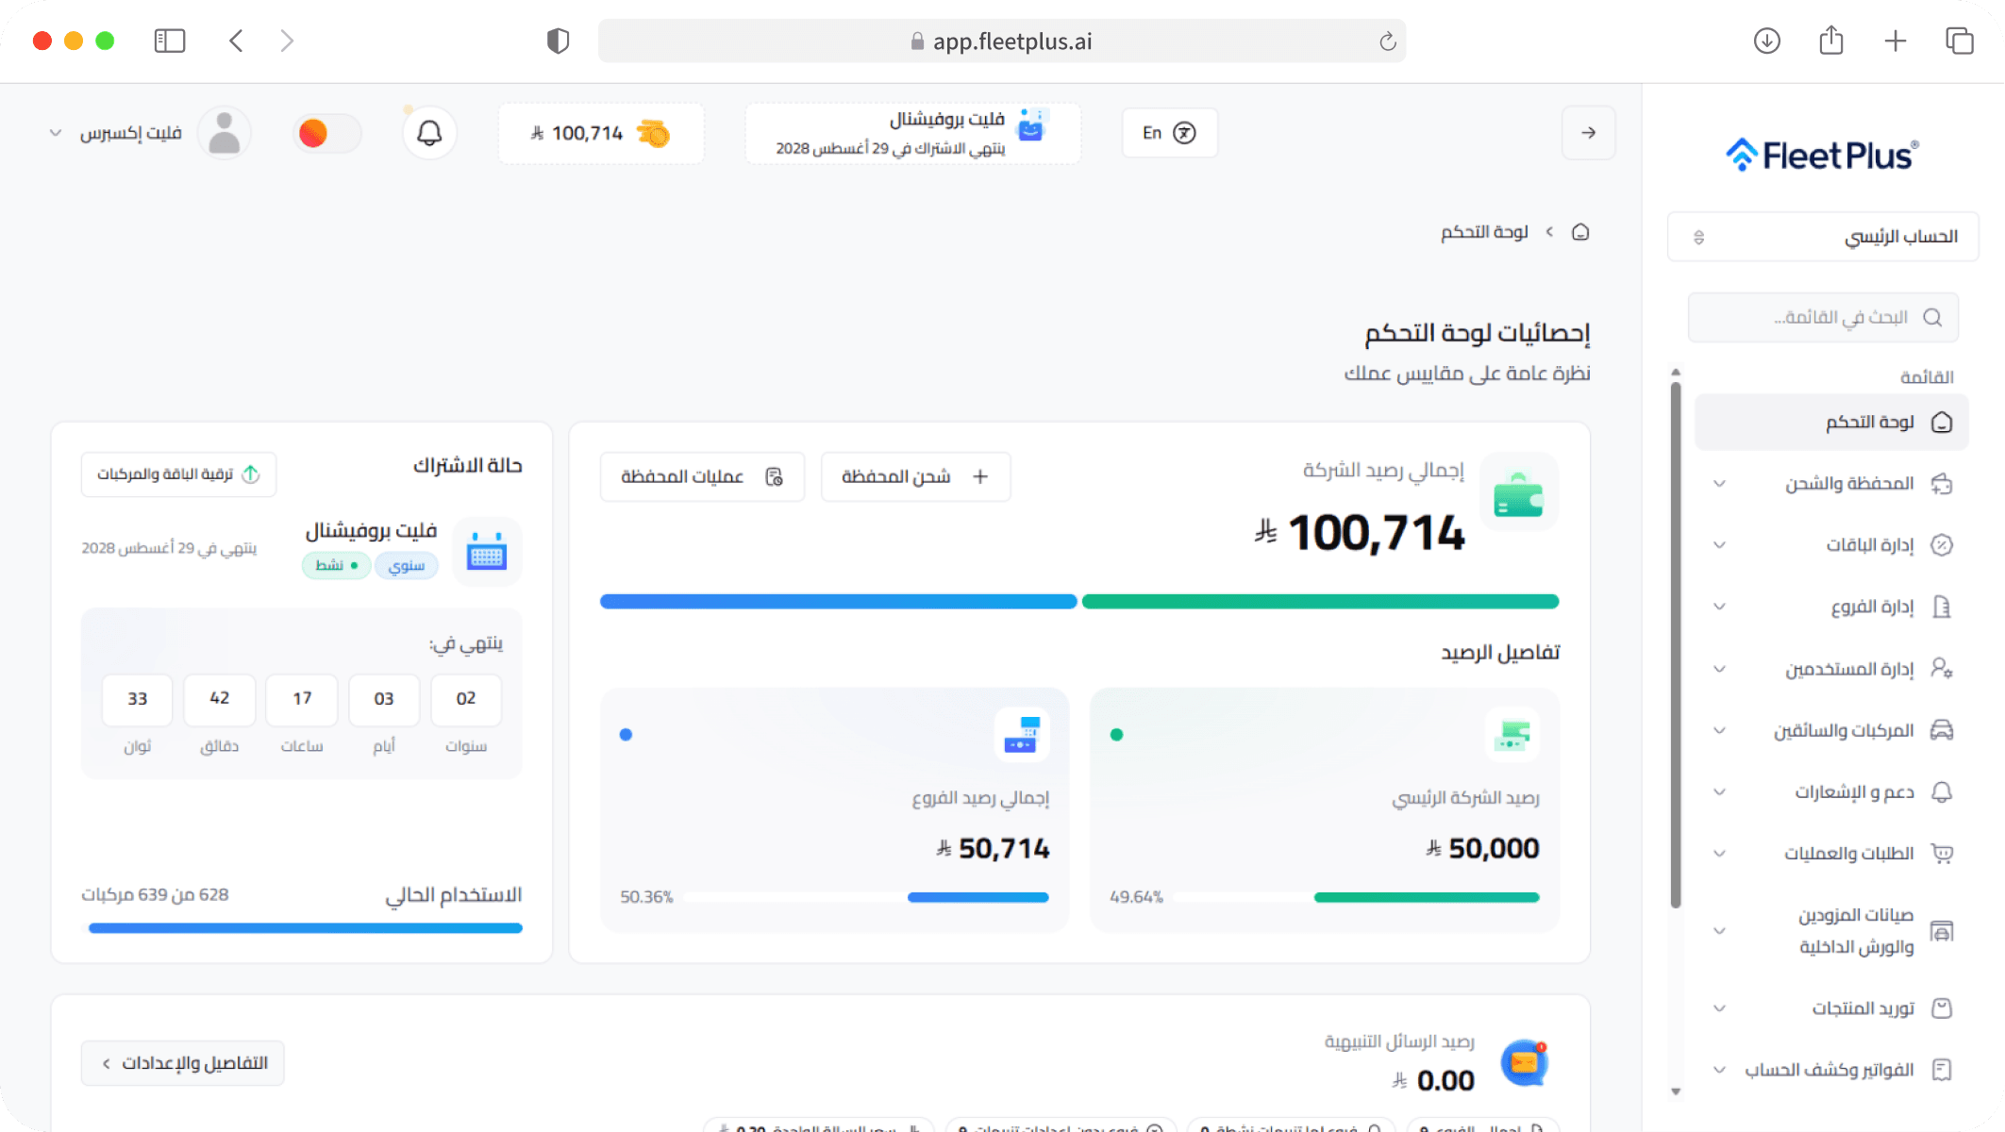Click the notification messages balance icon
The width and height of the screenshot is (2005, 1132).
click(1524, 1063)
